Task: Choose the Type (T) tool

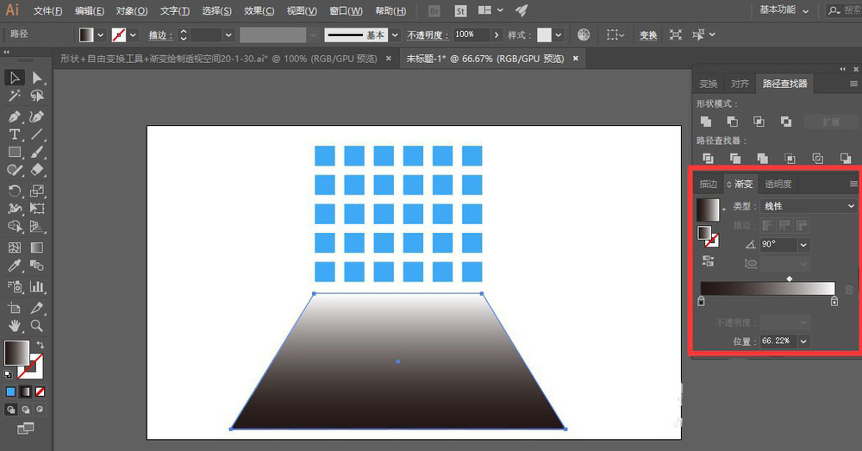Action: pos(15,135)
